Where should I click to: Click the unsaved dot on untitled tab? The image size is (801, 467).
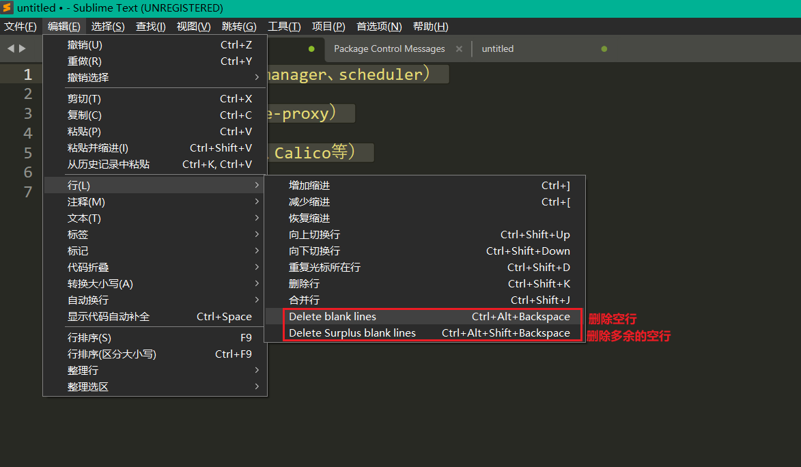point(604,48)
